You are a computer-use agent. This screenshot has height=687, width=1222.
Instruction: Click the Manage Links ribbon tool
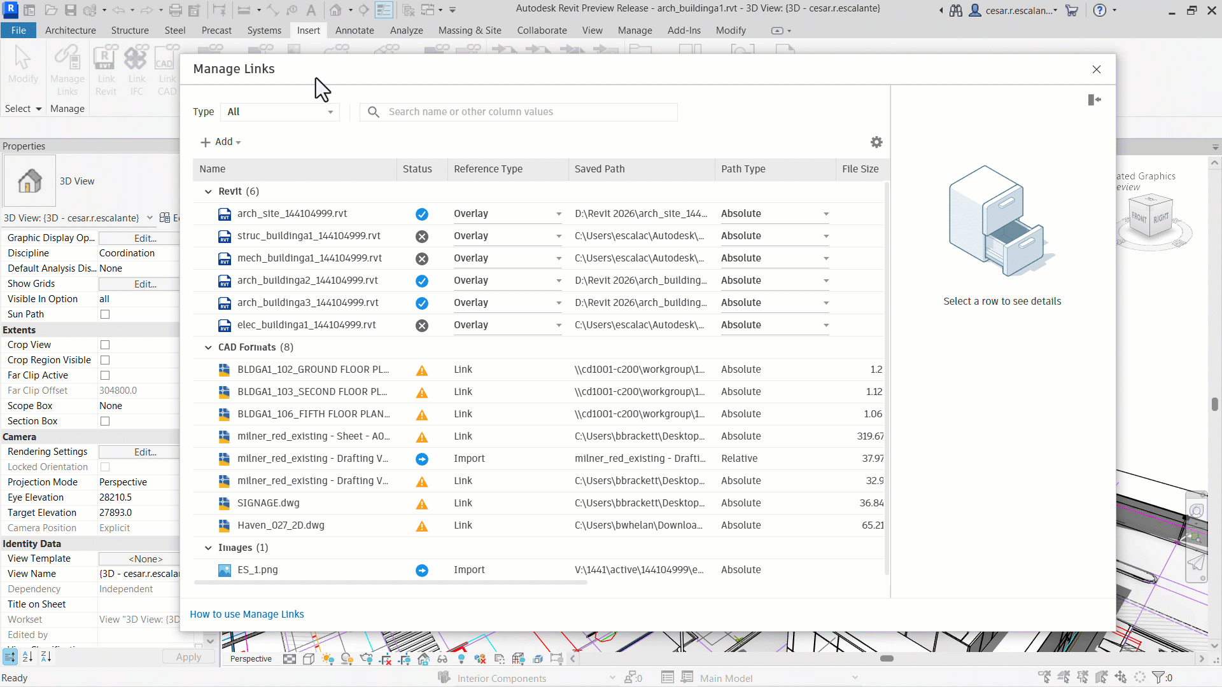pos(67,70)
